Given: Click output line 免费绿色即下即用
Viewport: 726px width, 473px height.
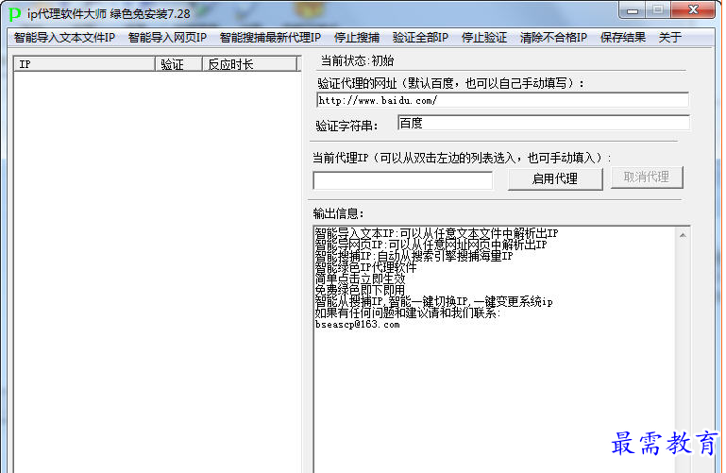Looking at the screenshot, I should [x=361, y=290].
